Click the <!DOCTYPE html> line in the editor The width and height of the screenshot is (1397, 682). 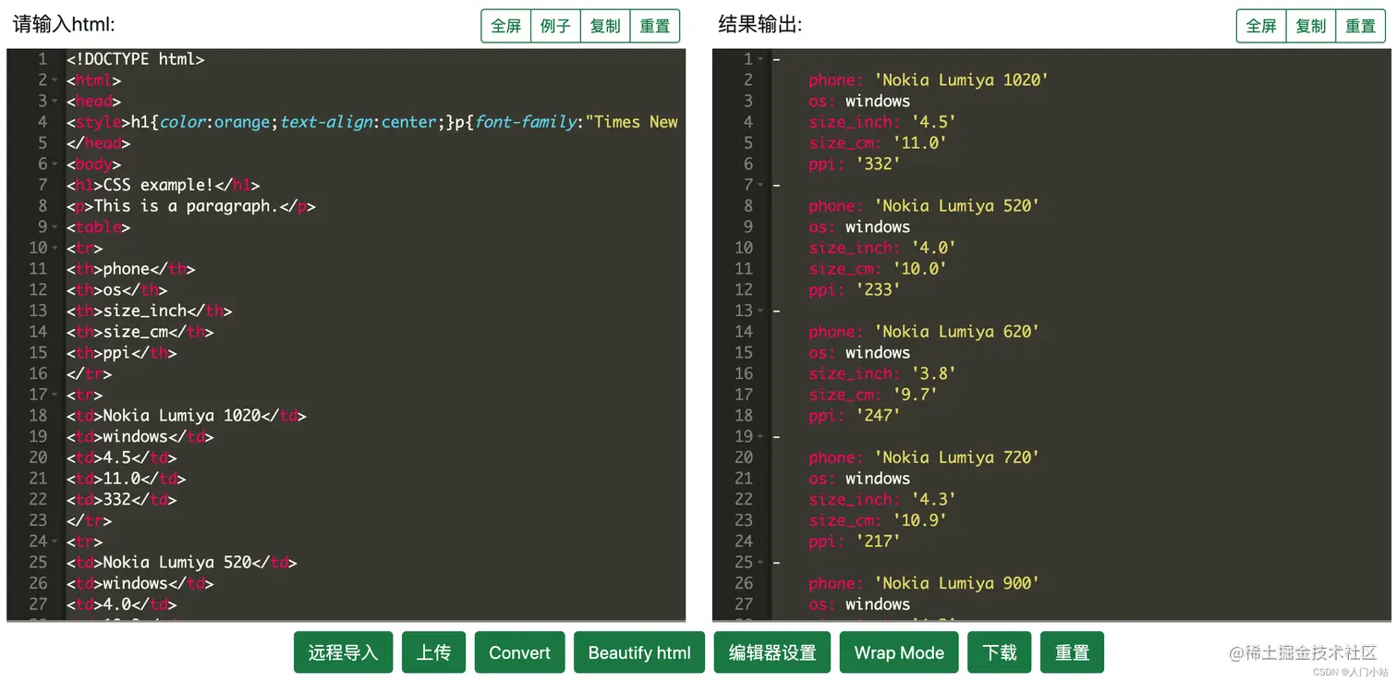135,59
